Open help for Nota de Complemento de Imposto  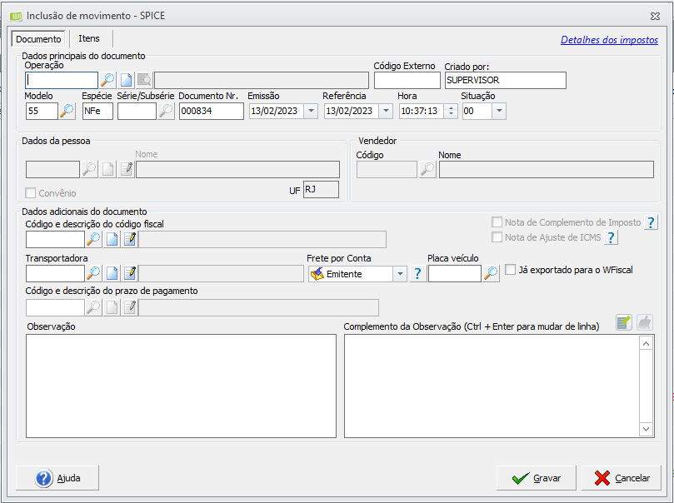651,222
